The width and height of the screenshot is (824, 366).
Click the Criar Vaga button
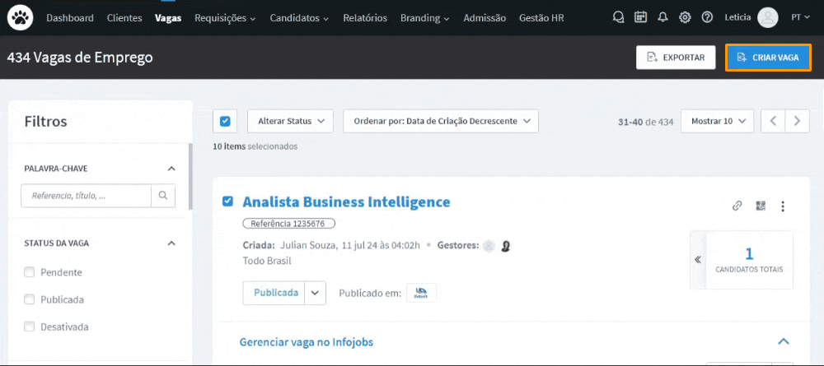point(768,58)
